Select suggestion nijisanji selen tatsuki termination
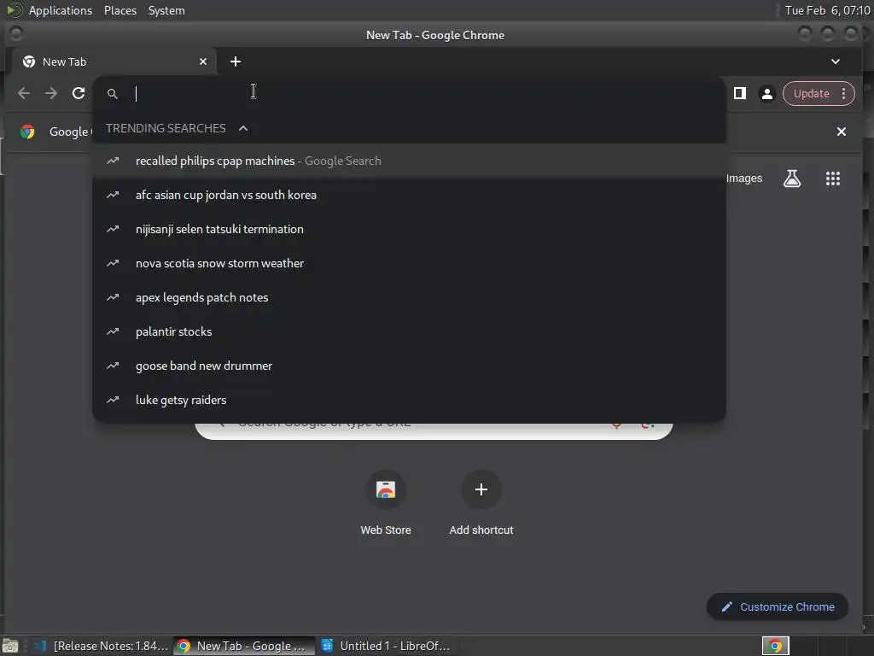Image resolution: width=874 pixels, height=656 pixels. [x=409, y=229]
